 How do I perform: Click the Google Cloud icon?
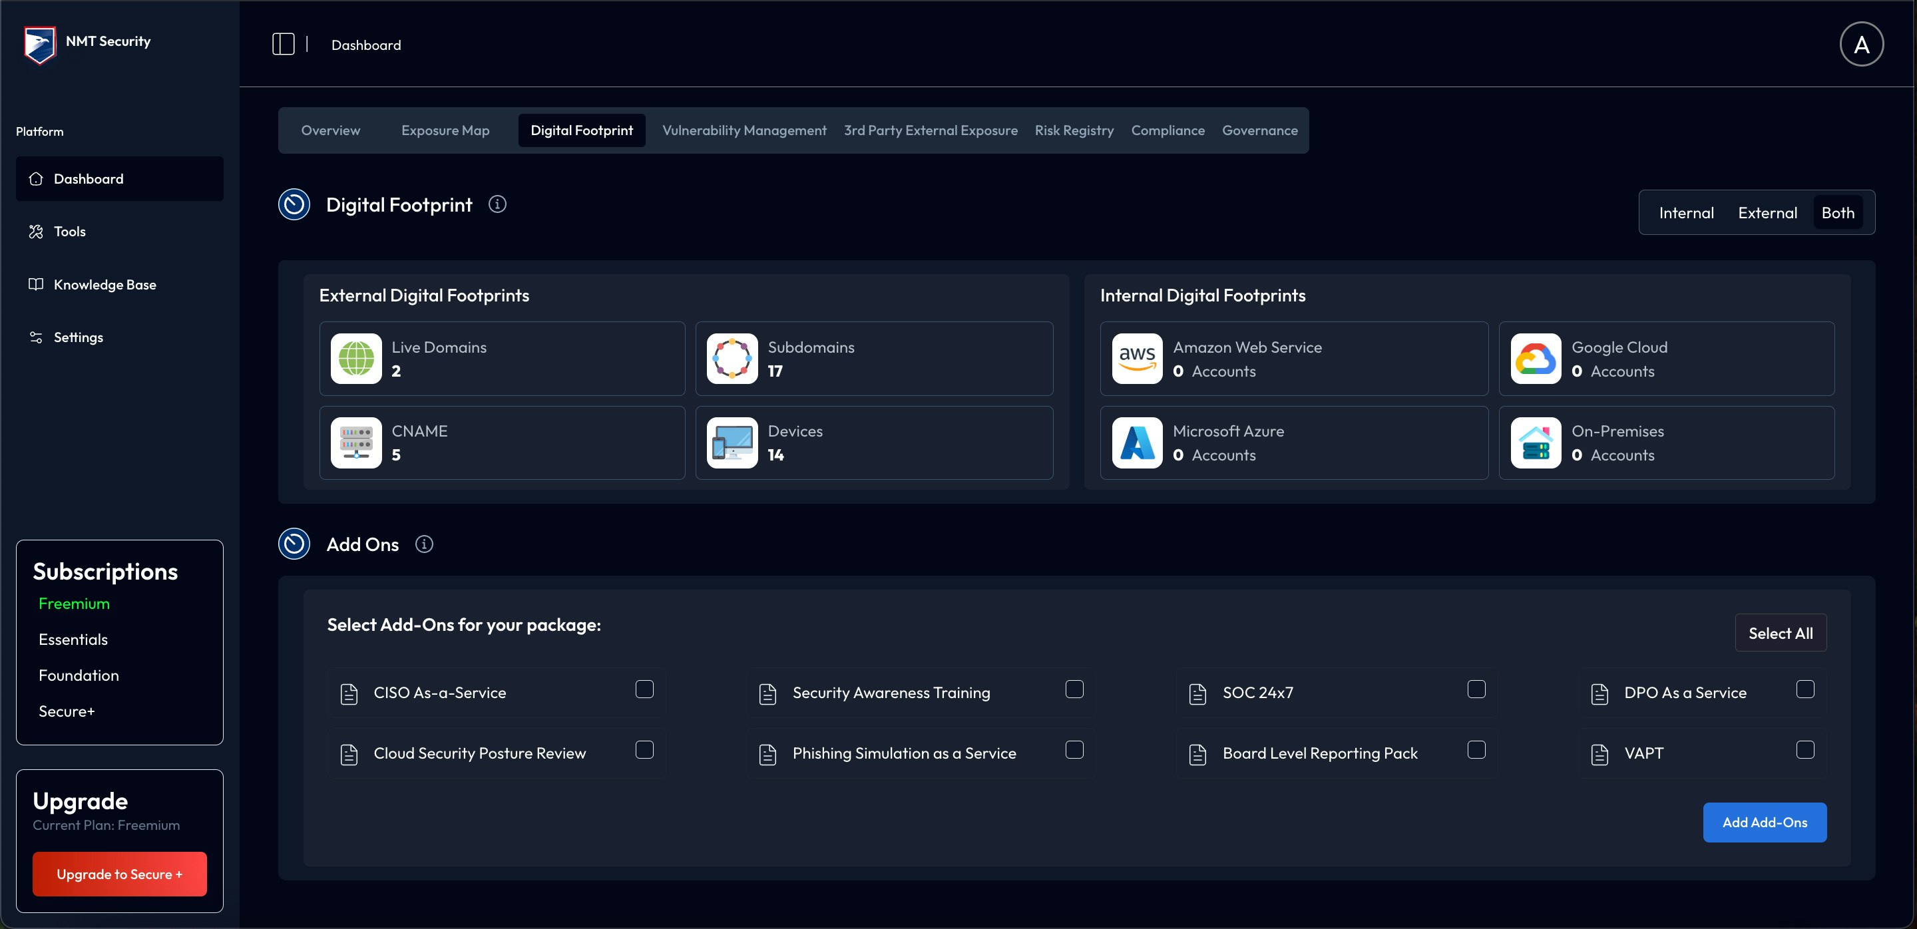tap(1534, 359)
